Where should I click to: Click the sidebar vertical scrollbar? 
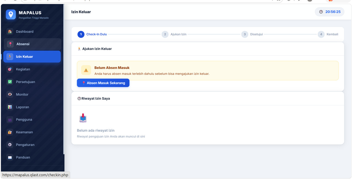tap(64, 80)
